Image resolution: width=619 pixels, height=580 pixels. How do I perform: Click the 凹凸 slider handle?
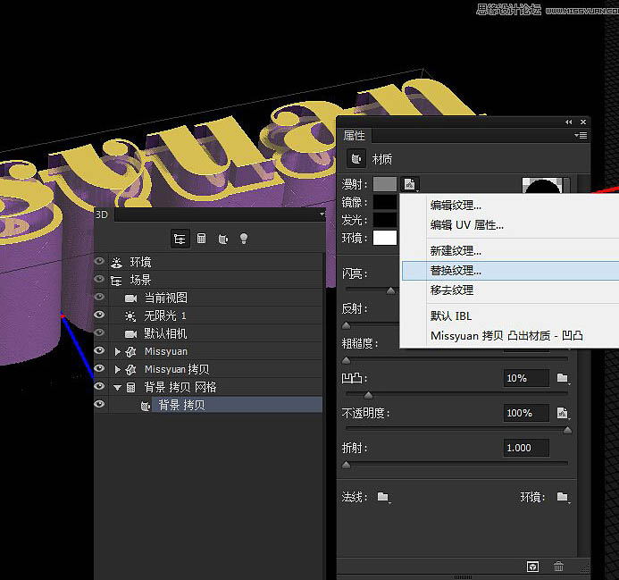tap(368, 395)
